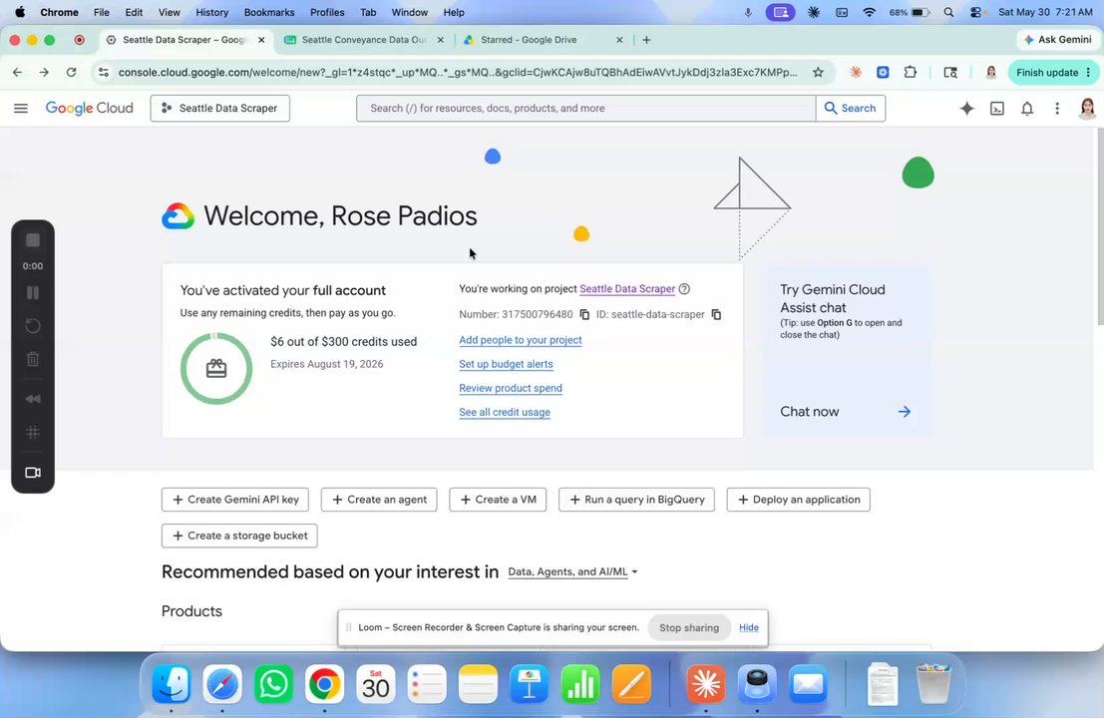Close the Seattle Conveyance Data tab
Screen dimensions: 1104x718
point(441,40)
